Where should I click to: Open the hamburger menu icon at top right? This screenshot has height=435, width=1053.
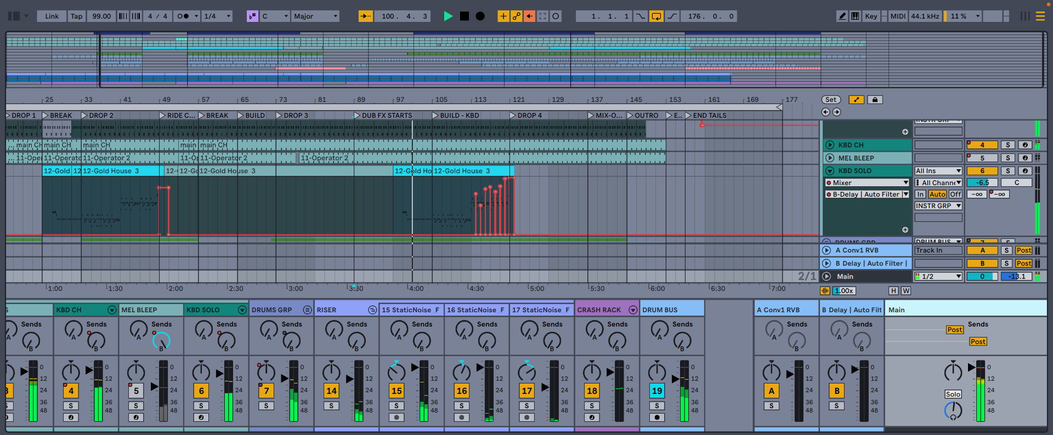click(x=1040, y=16)
